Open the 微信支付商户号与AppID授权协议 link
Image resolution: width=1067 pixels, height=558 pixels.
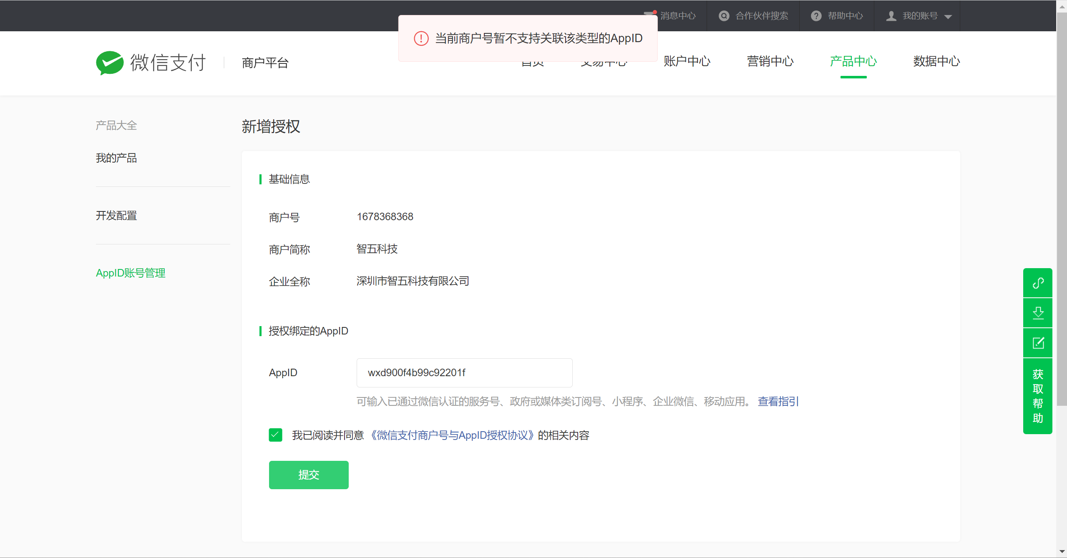[x=452, y=435]
